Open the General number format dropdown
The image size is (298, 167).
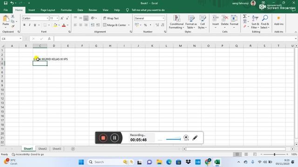[163, 18]
